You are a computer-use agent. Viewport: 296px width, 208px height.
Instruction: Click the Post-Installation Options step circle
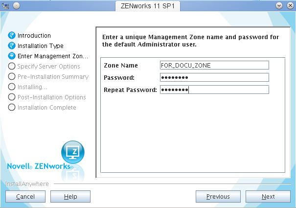[12, 97]
